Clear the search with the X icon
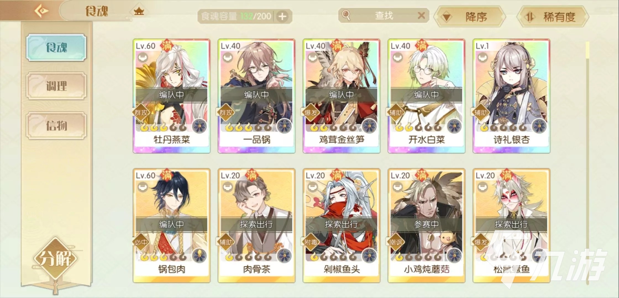The image size is (619, 298). click(x=421, y=15)
